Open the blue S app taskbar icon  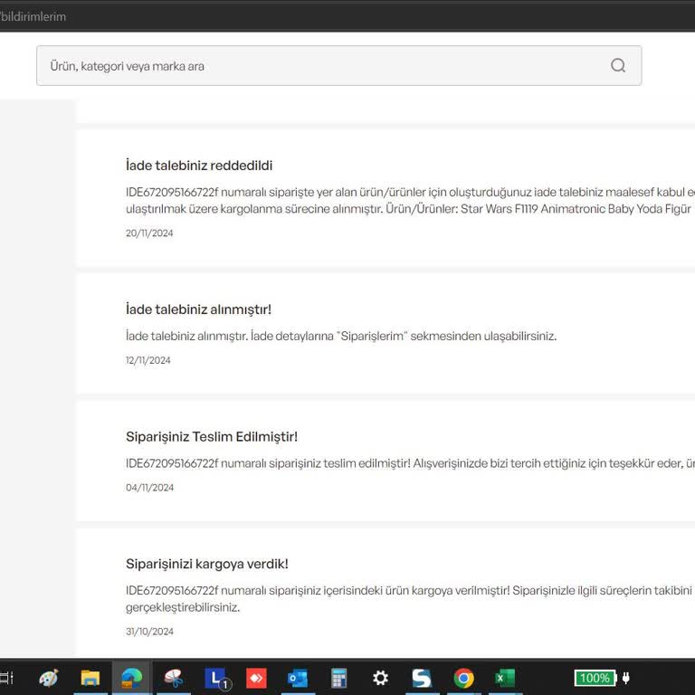[x=422, y=678]
